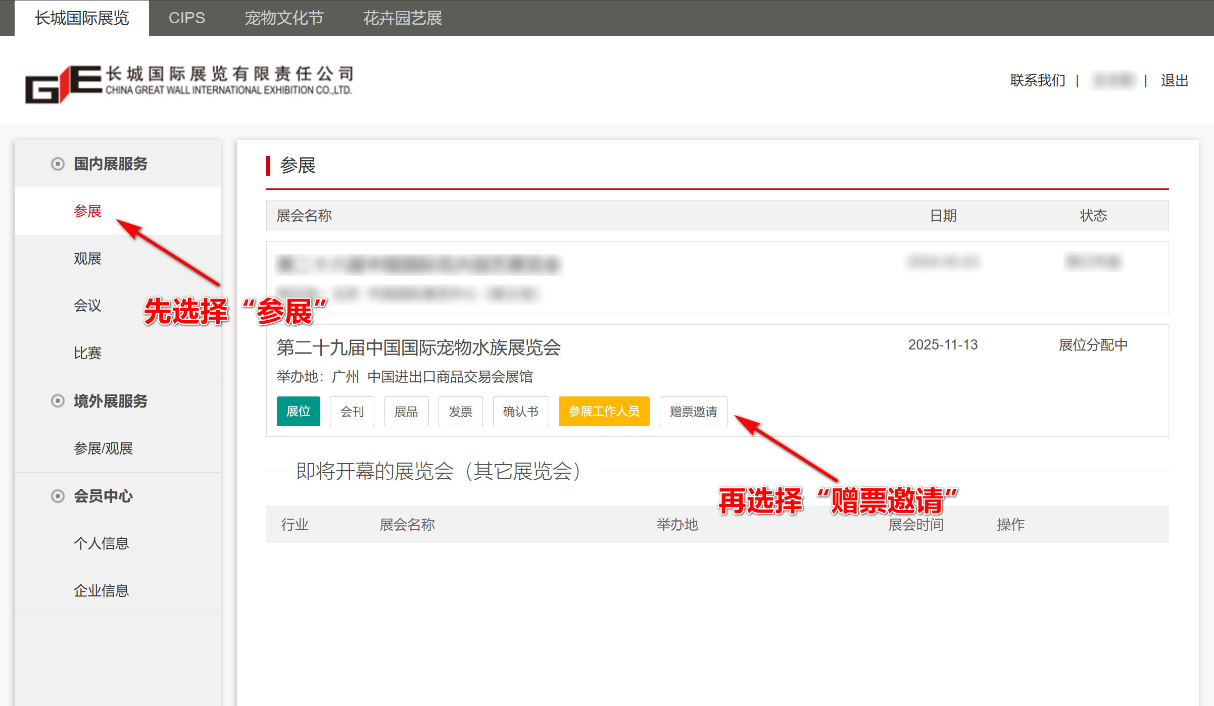Click the 行业 column header
This screenshot has width=1214, height=706.
coord(295,525)
